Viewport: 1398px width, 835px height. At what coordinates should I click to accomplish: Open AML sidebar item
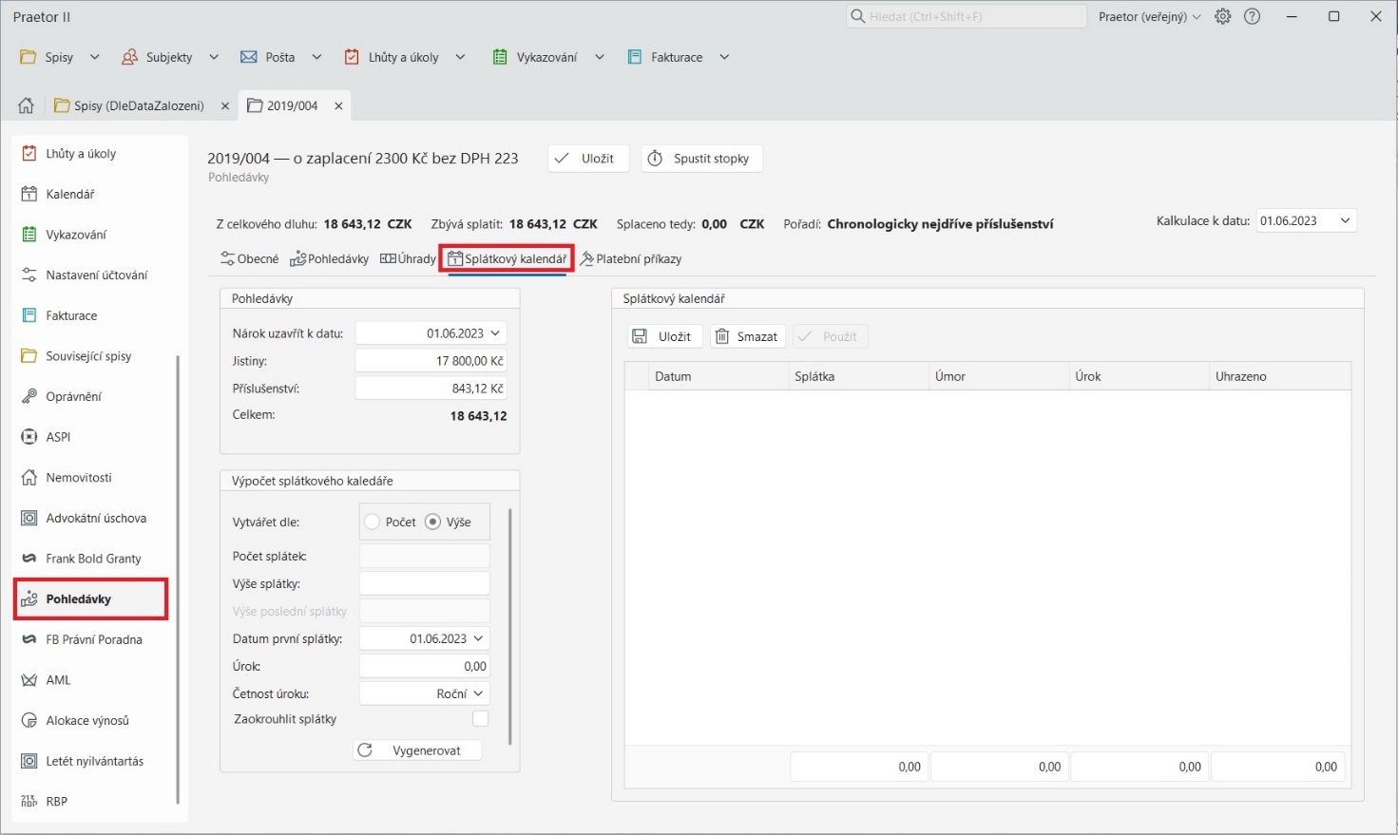click(x=58, y=680)
